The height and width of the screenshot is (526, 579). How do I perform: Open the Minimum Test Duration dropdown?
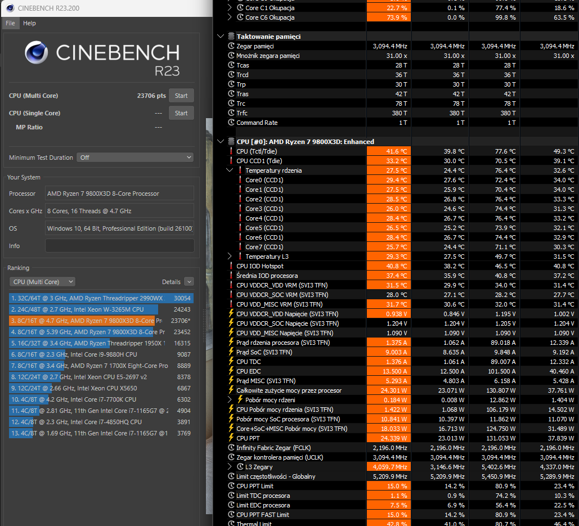(135, 158)
